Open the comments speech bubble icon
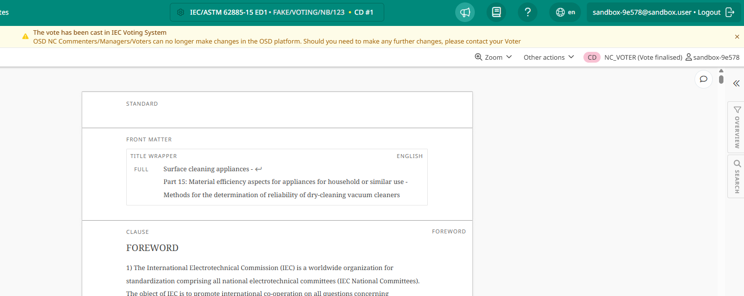Image resolution: width=744 pixels, height=296 pixels. point(703,79)
